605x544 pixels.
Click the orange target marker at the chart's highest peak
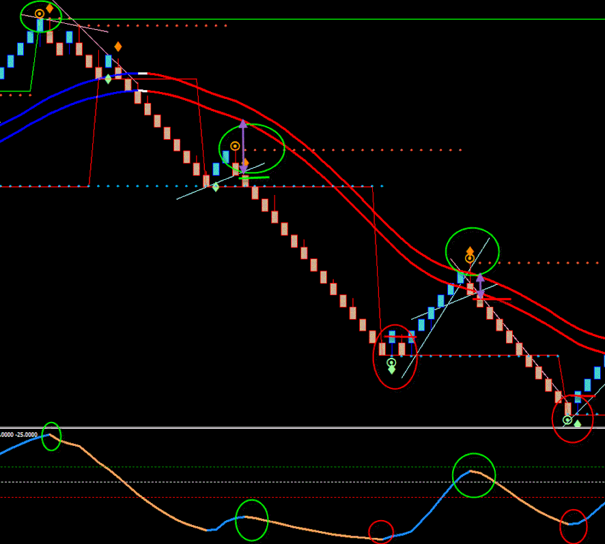40,14
